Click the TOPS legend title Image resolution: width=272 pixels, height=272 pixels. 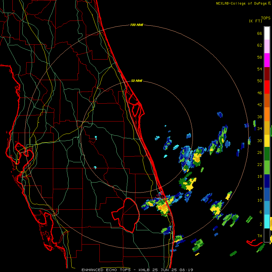point(266,18)
